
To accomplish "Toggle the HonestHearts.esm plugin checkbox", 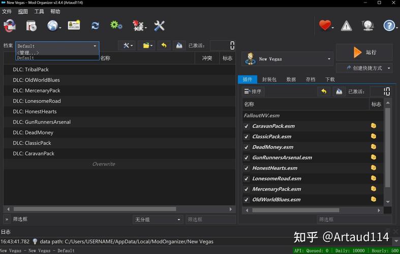I will (247, 168).
